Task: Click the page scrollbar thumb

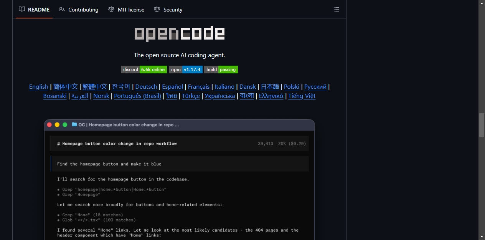Action: [482, 125]
